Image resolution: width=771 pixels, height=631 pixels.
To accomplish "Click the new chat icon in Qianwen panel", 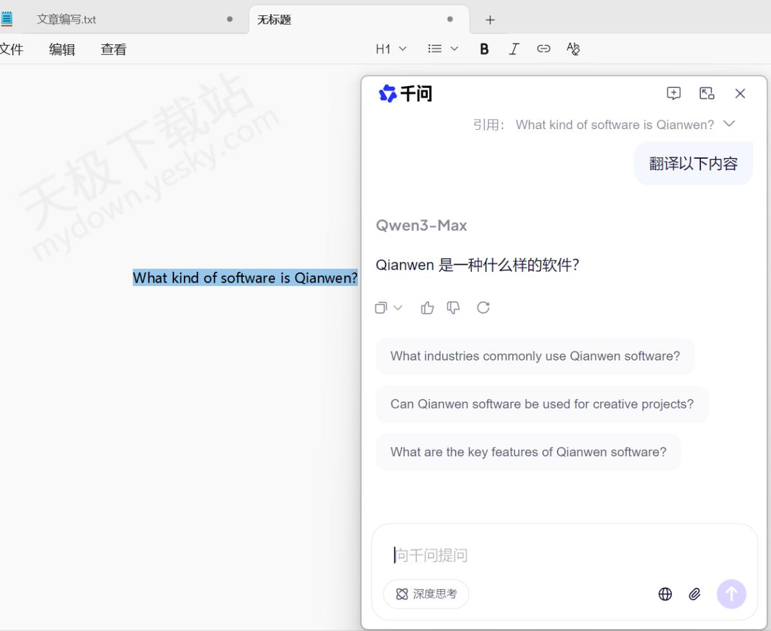I will coord(673,93).
